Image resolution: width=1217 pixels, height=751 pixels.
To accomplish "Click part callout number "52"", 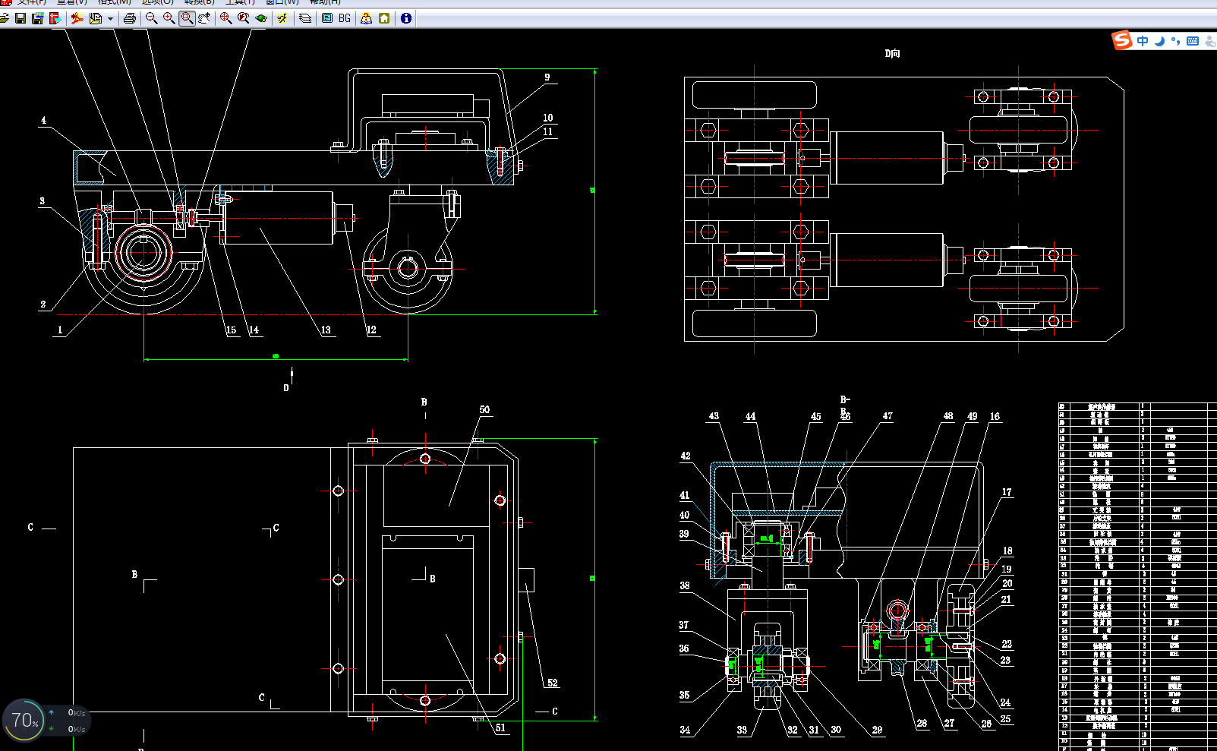I will point(553,683).
